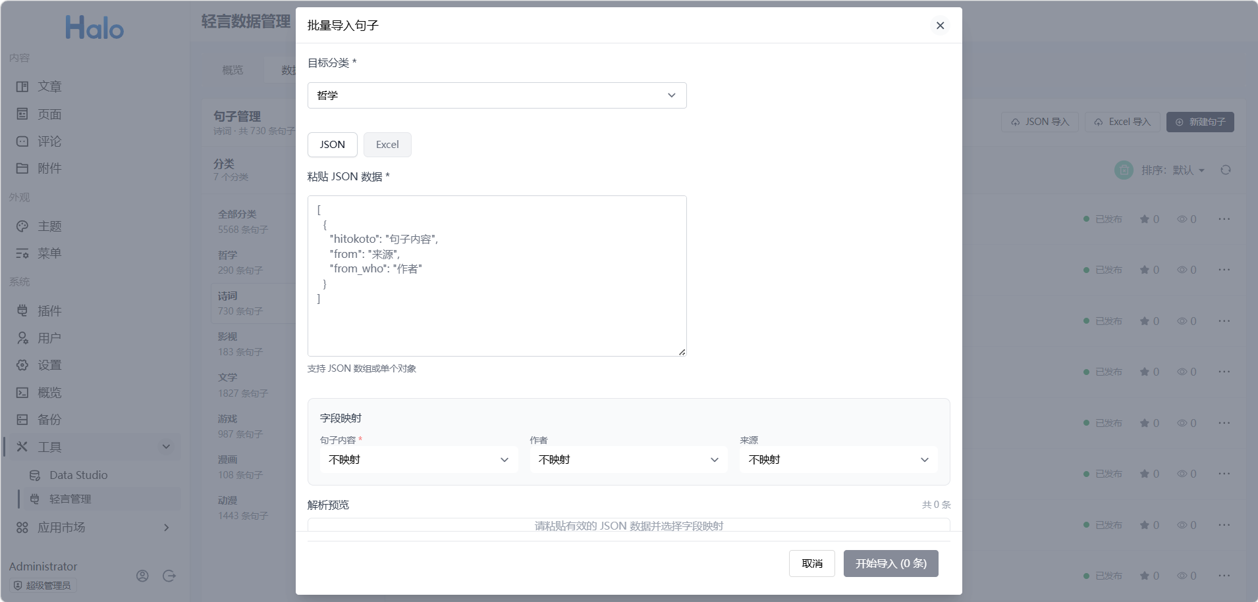
Task: Select the JSON import tab
Action: point(332,145)
